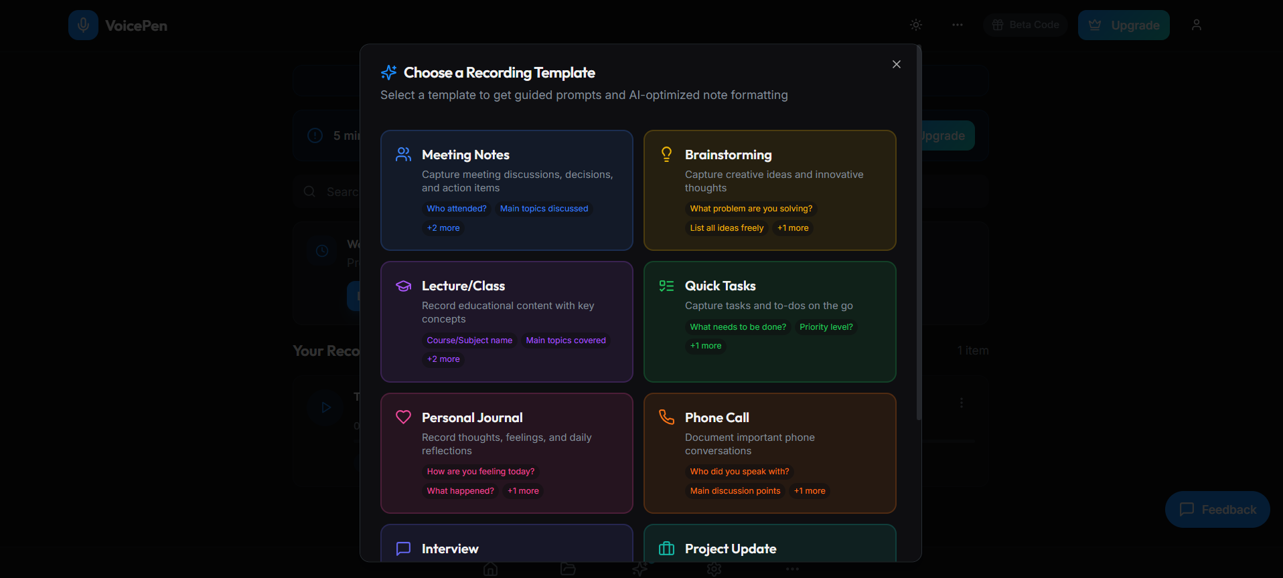
Task: Open the folder icon in bottom navigation
Action: (x=569, y=569)
